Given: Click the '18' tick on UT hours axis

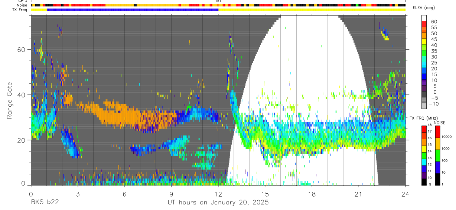Looking at the screenshot, I should [x=312, y=194].
